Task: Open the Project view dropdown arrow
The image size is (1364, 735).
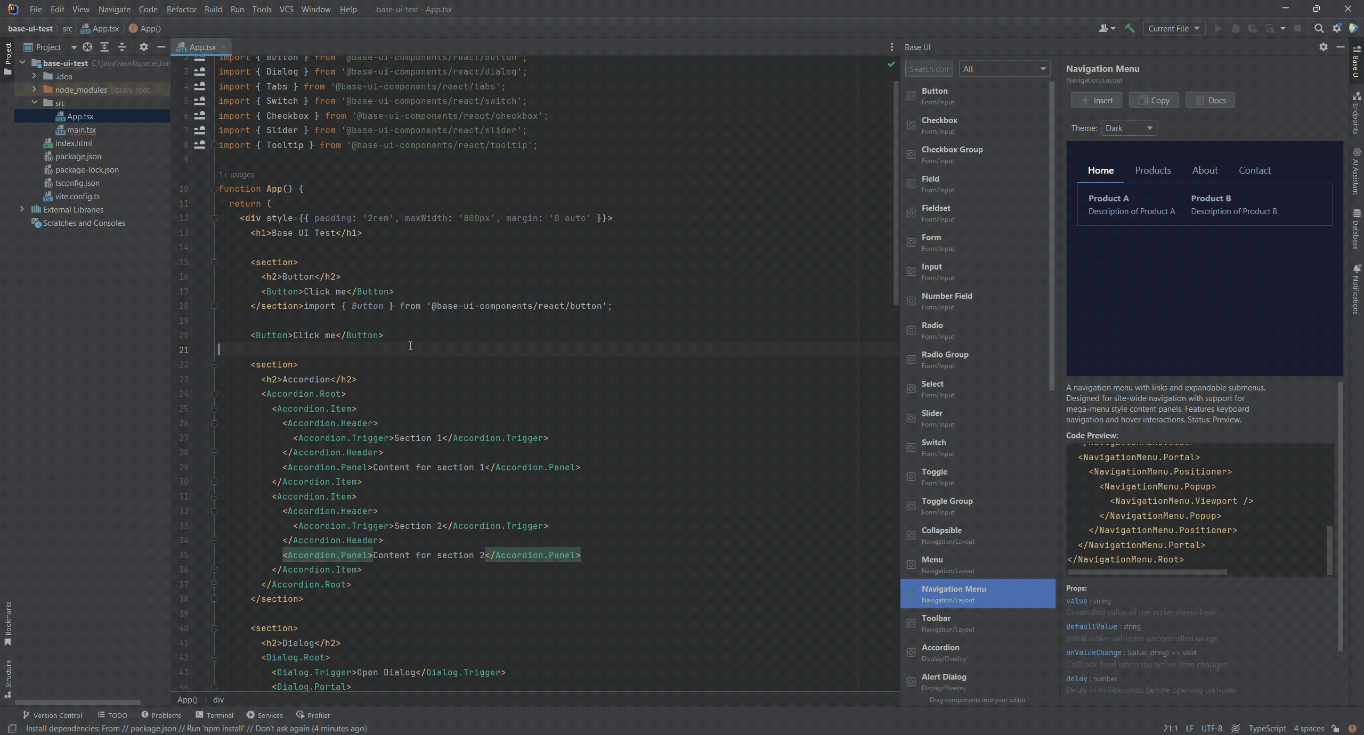Action: [74, 47]
